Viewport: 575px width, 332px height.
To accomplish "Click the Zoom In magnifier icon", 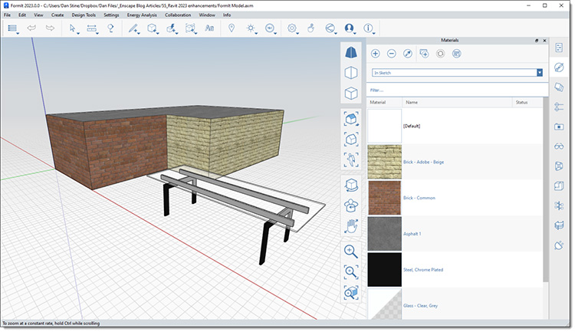I will click(x=350, y=251).
